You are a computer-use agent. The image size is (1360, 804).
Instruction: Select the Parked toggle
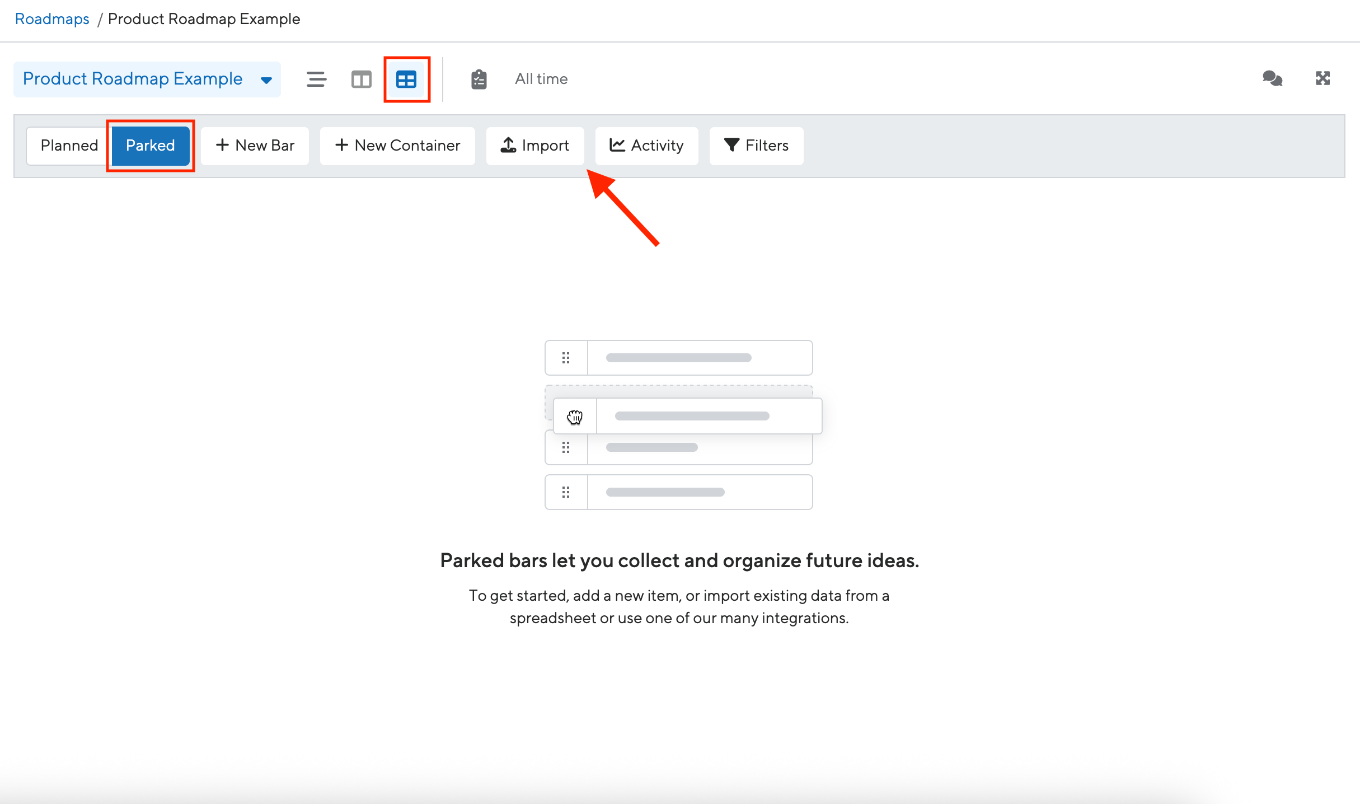(x=150, y=146)
